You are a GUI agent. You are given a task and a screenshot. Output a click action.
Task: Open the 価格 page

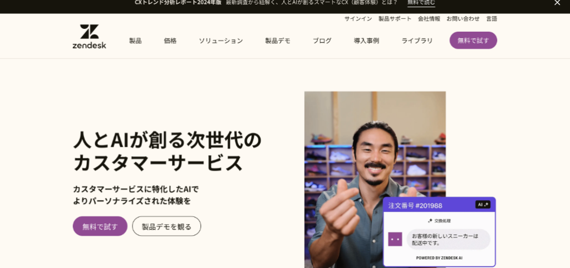(170, 41)
